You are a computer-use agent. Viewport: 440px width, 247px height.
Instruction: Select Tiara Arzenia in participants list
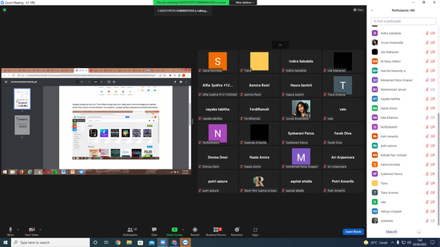(403, 193)
